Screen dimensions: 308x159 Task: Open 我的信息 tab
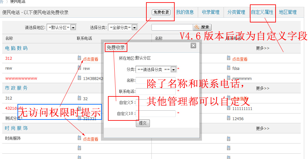point(185,12)
